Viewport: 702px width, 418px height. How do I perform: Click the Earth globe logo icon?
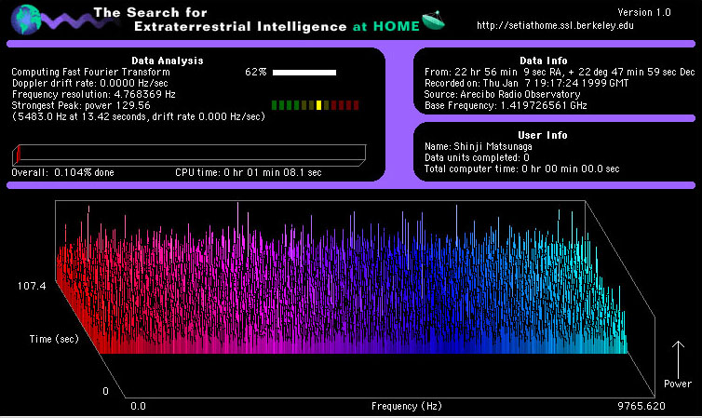(x=25, y=20)
